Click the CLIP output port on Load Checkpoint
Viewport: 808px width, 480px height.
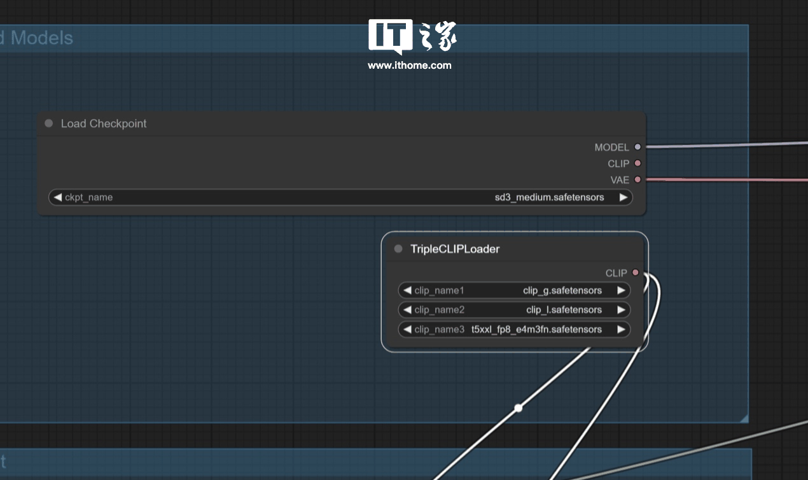click(637, 164)
